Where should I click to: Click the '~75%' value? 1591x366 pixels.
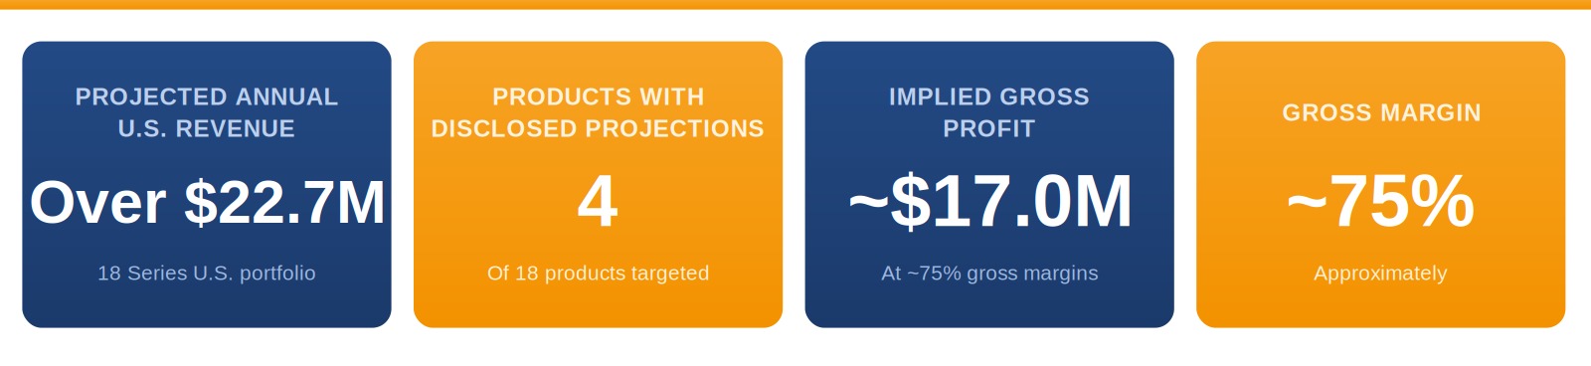(1380, 202)
